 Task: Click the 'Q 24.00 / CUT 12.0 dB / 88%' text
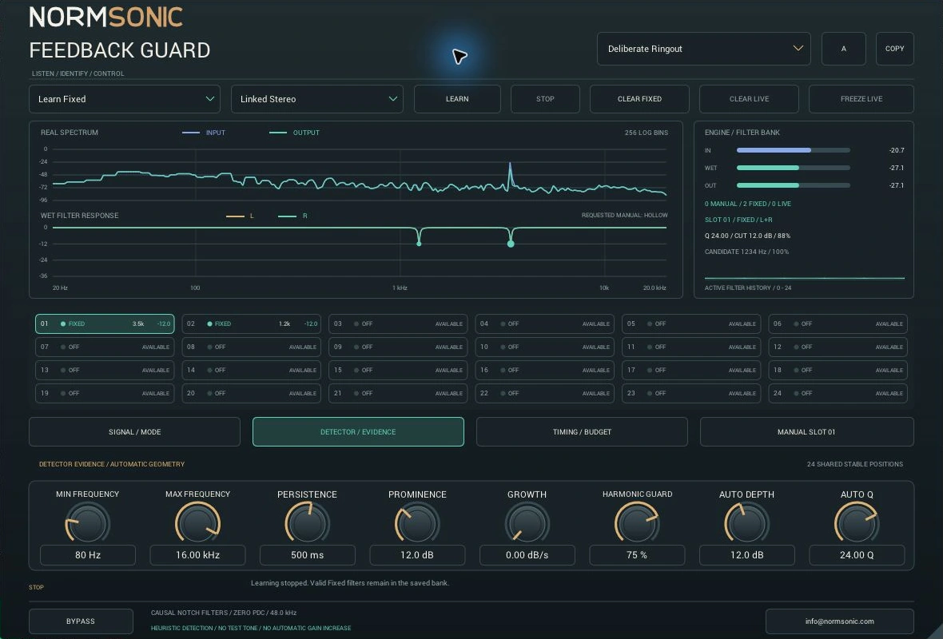[747, 236]
